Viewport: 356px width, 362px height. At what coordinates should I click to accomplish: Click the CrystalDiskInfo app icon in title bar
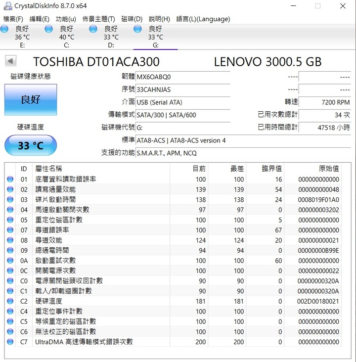pos(7,6)
